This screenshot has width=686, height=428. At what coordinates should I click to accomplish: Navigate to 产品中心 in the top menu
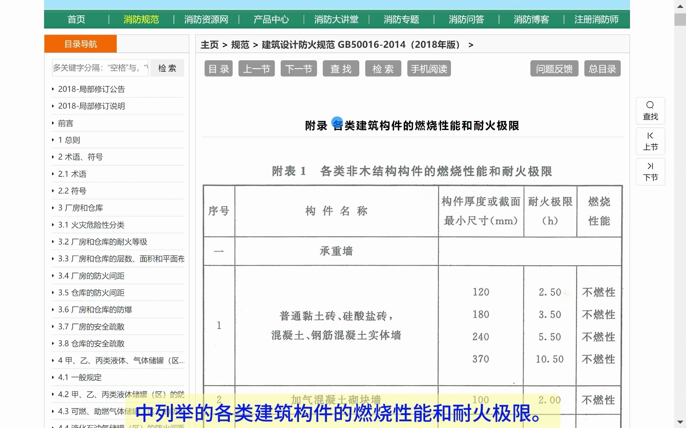(x=271, y=19)
